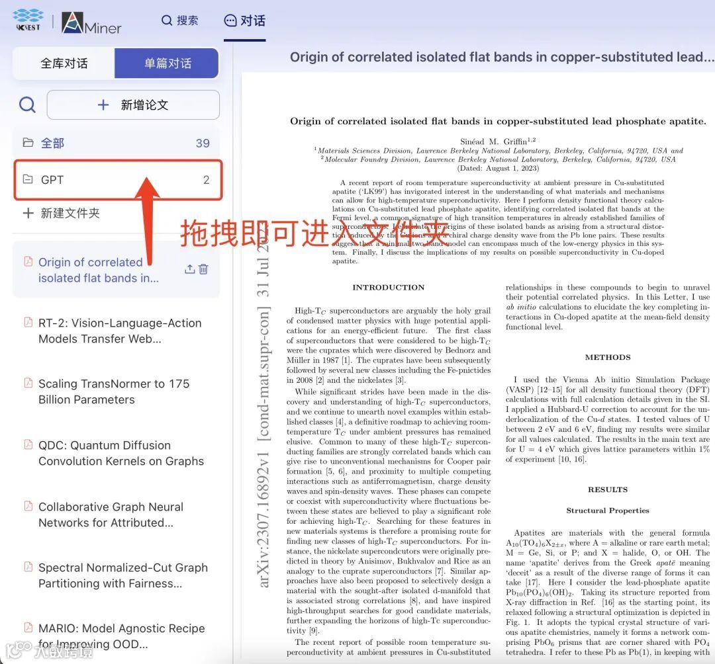Viewport: 715px width, 664px height.
Task: Click author name Sinéad M. Griffin
Action: tap(498, 141)
